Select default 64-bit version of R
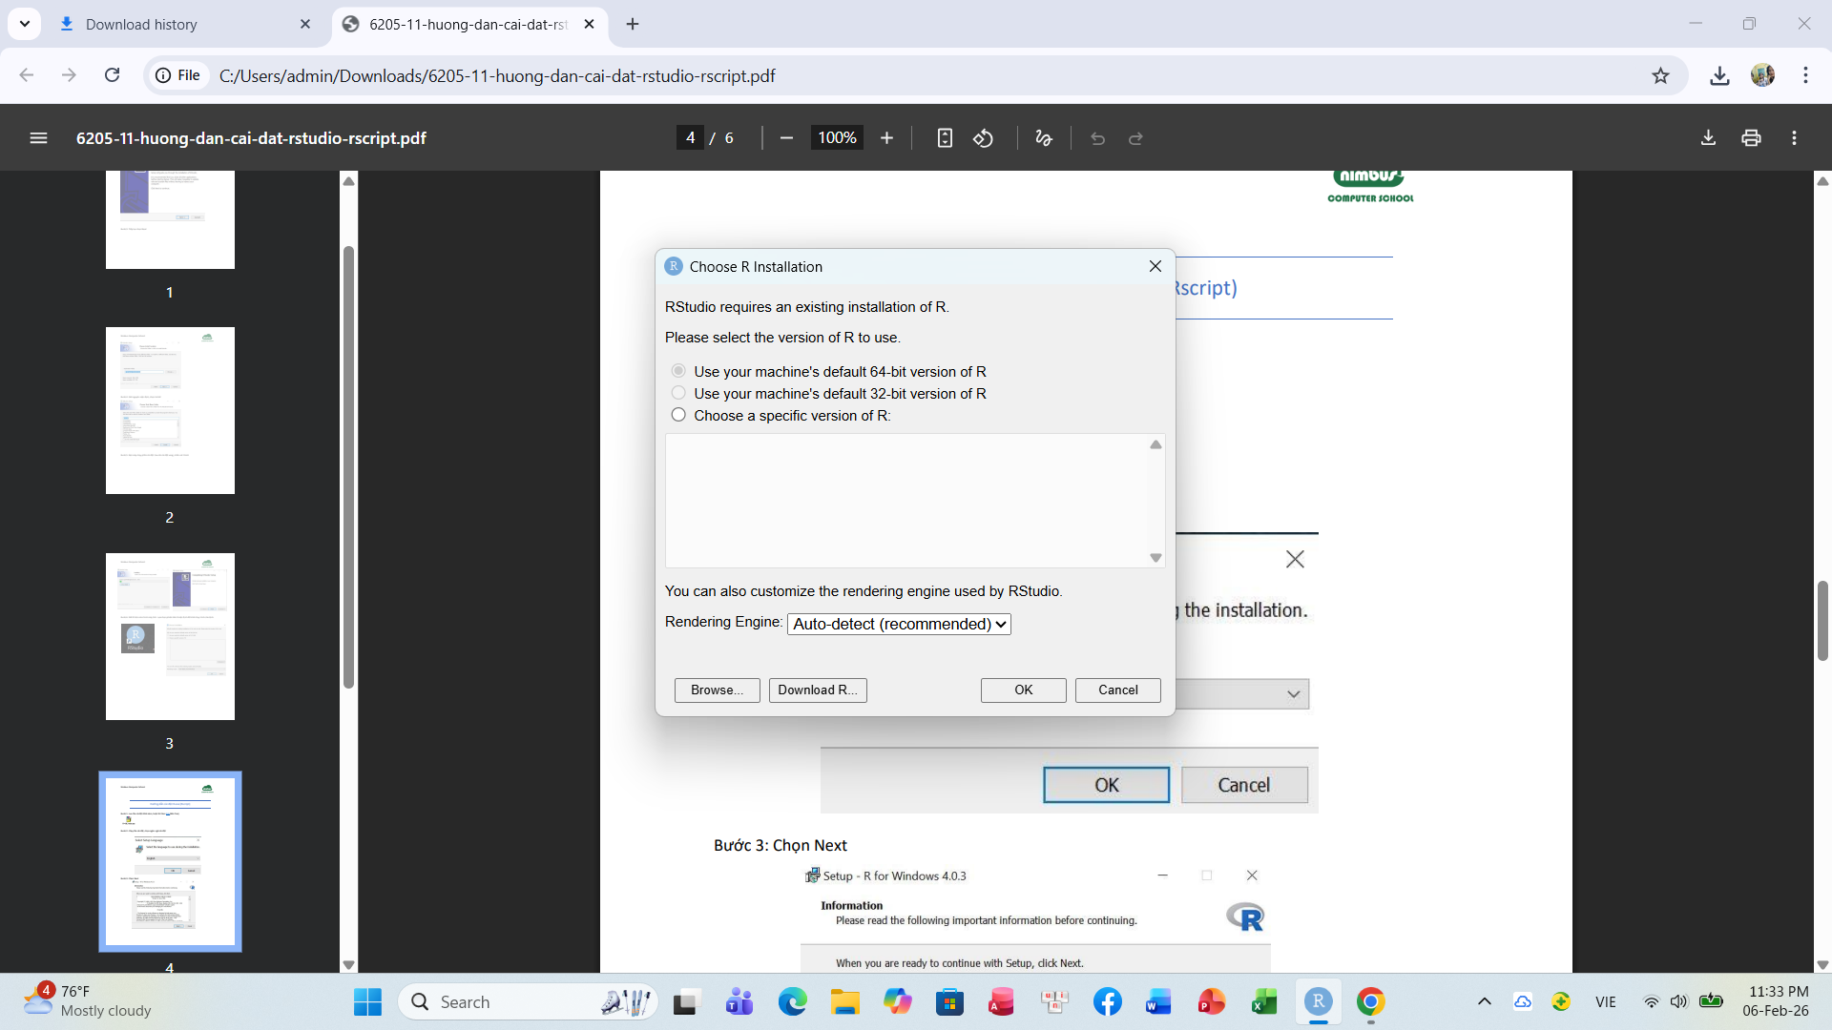 click(x=678, y=371)
